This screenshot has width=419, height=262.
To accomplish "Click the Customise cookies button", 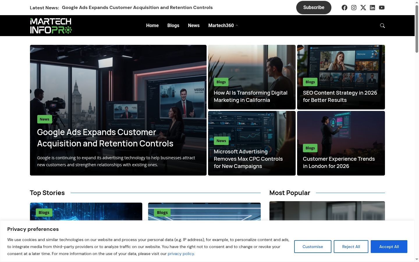I will tap(313, 247).
